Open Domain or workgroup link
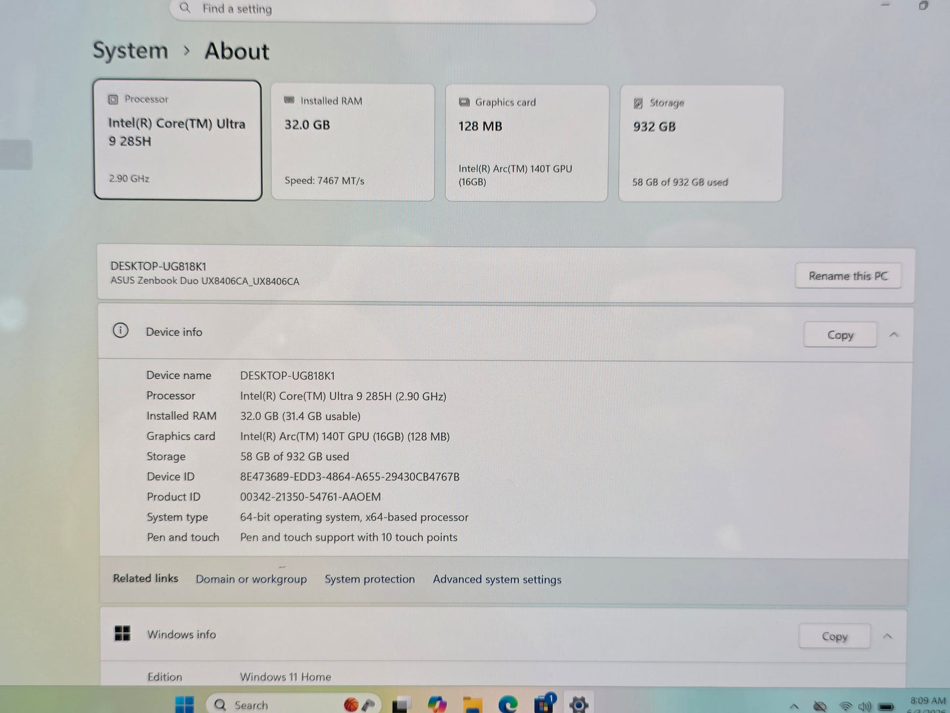The height and width of the screenshot is (713, 950). (251, 579)
